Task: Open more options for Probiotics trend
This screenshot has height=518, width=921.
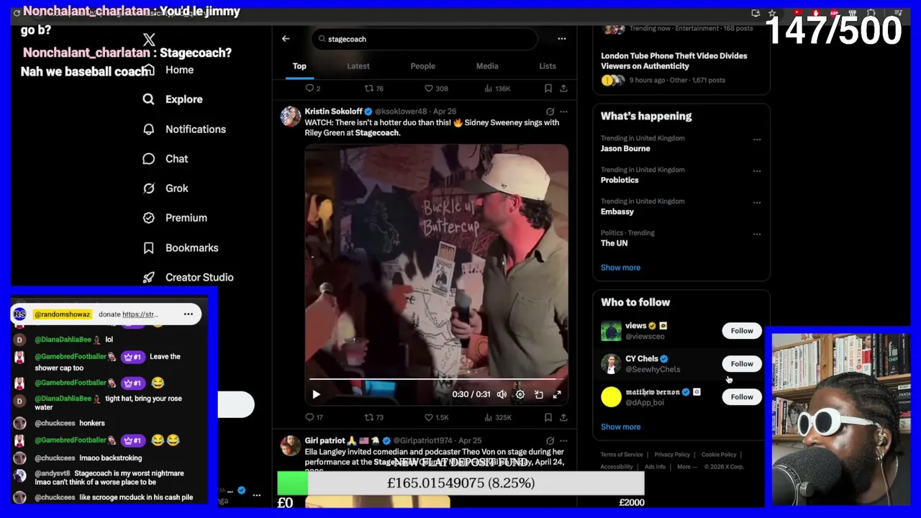Action: [757, 171]
